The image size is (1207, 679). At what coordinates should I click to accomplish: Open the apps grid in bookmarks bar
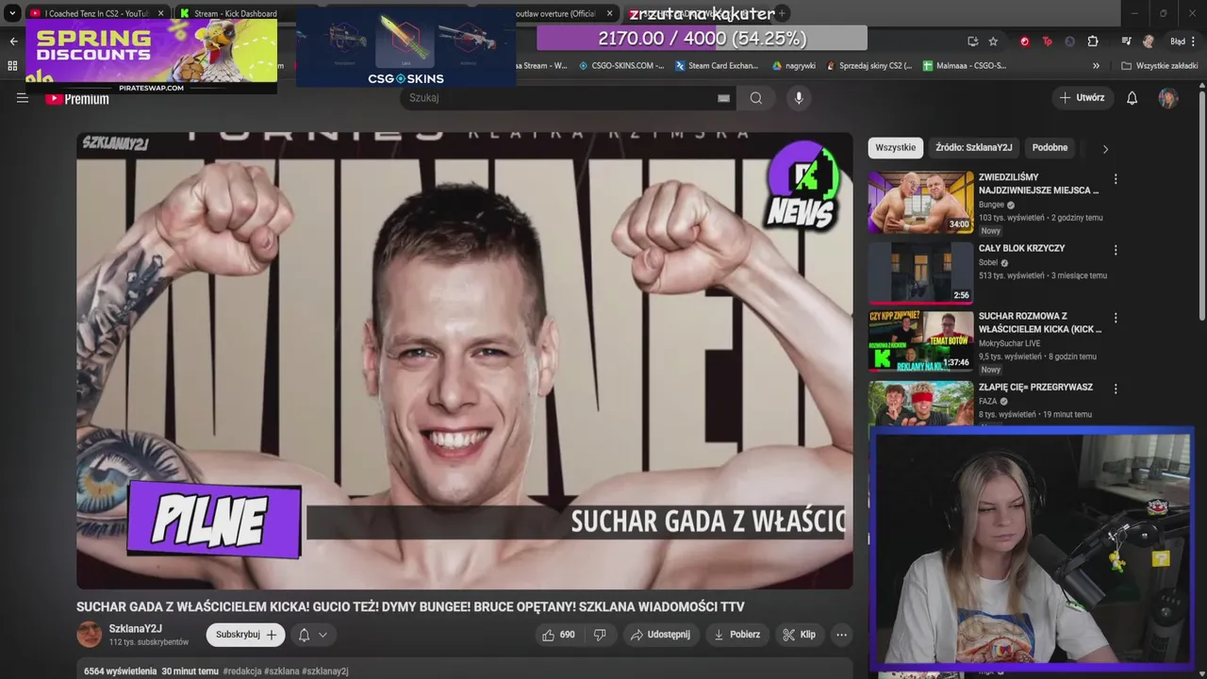click(x=12, y=66)
